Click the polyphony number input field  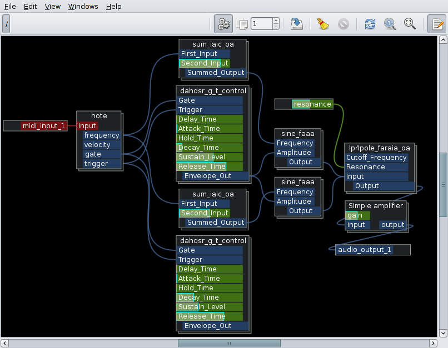click(261, 24)
